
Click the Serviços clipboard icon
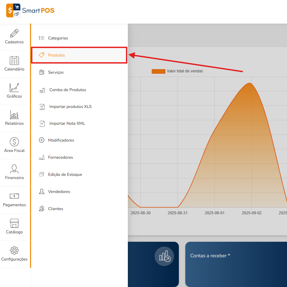pos(42,72)
